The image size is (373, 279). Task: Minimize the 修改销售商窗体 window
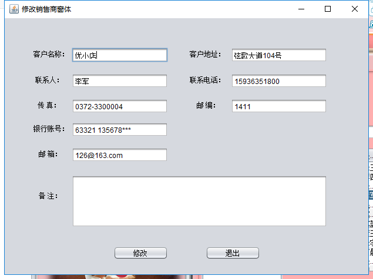(x=301, y=9)
